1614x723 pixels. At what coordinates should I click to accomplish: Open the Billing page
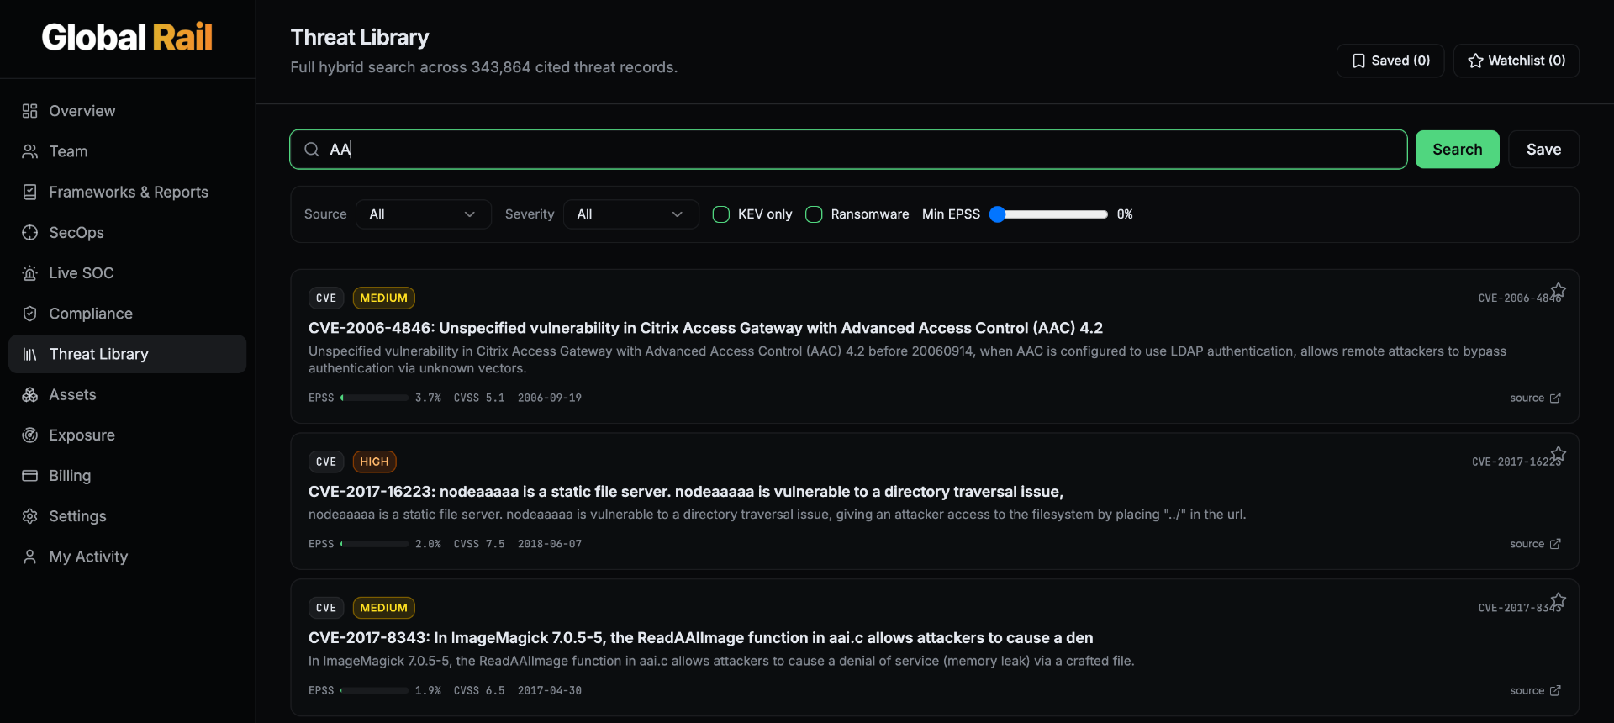pyautogui.click(x=128, y=476)
